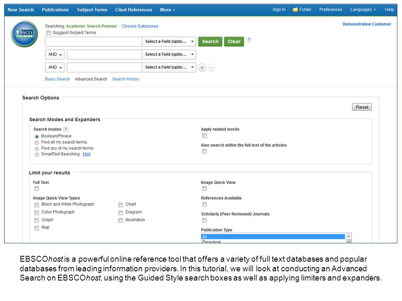Check Chart image type

[x=121, y=205]
